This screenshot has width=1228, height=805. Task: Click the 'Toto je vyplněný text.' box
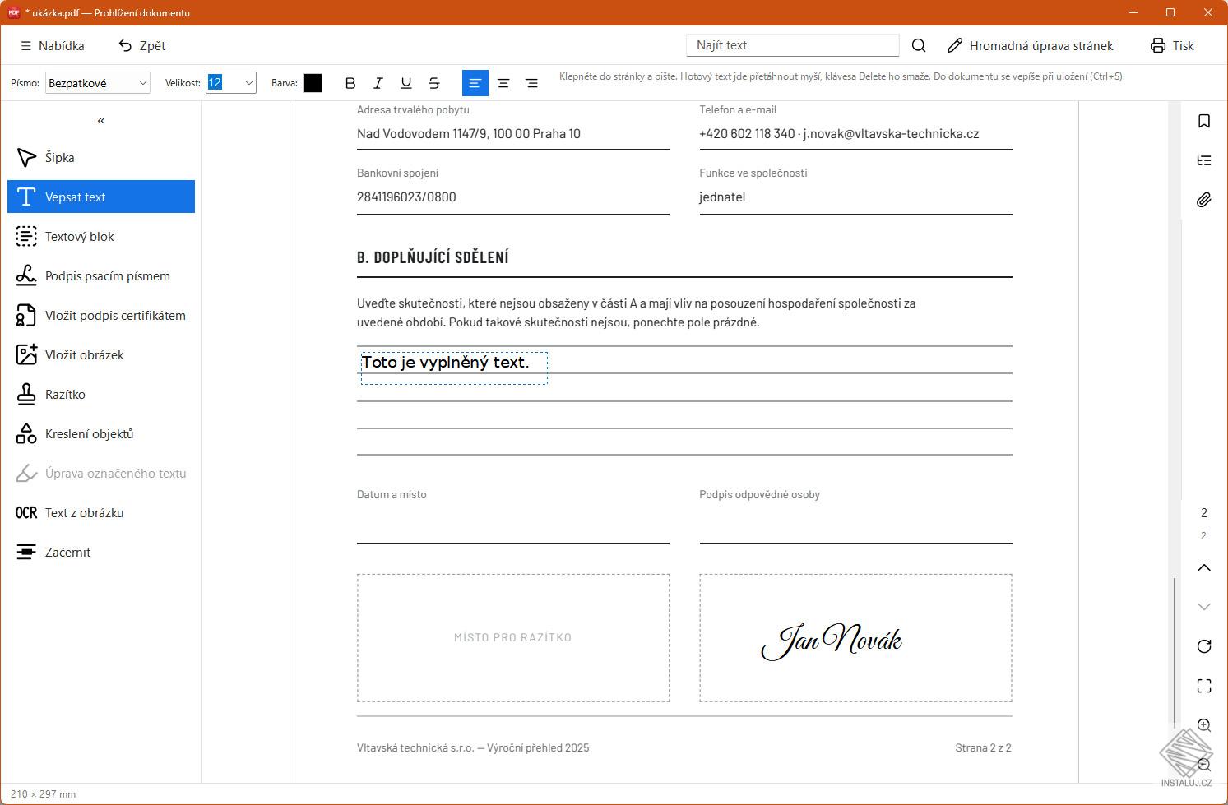click(454, 368)
